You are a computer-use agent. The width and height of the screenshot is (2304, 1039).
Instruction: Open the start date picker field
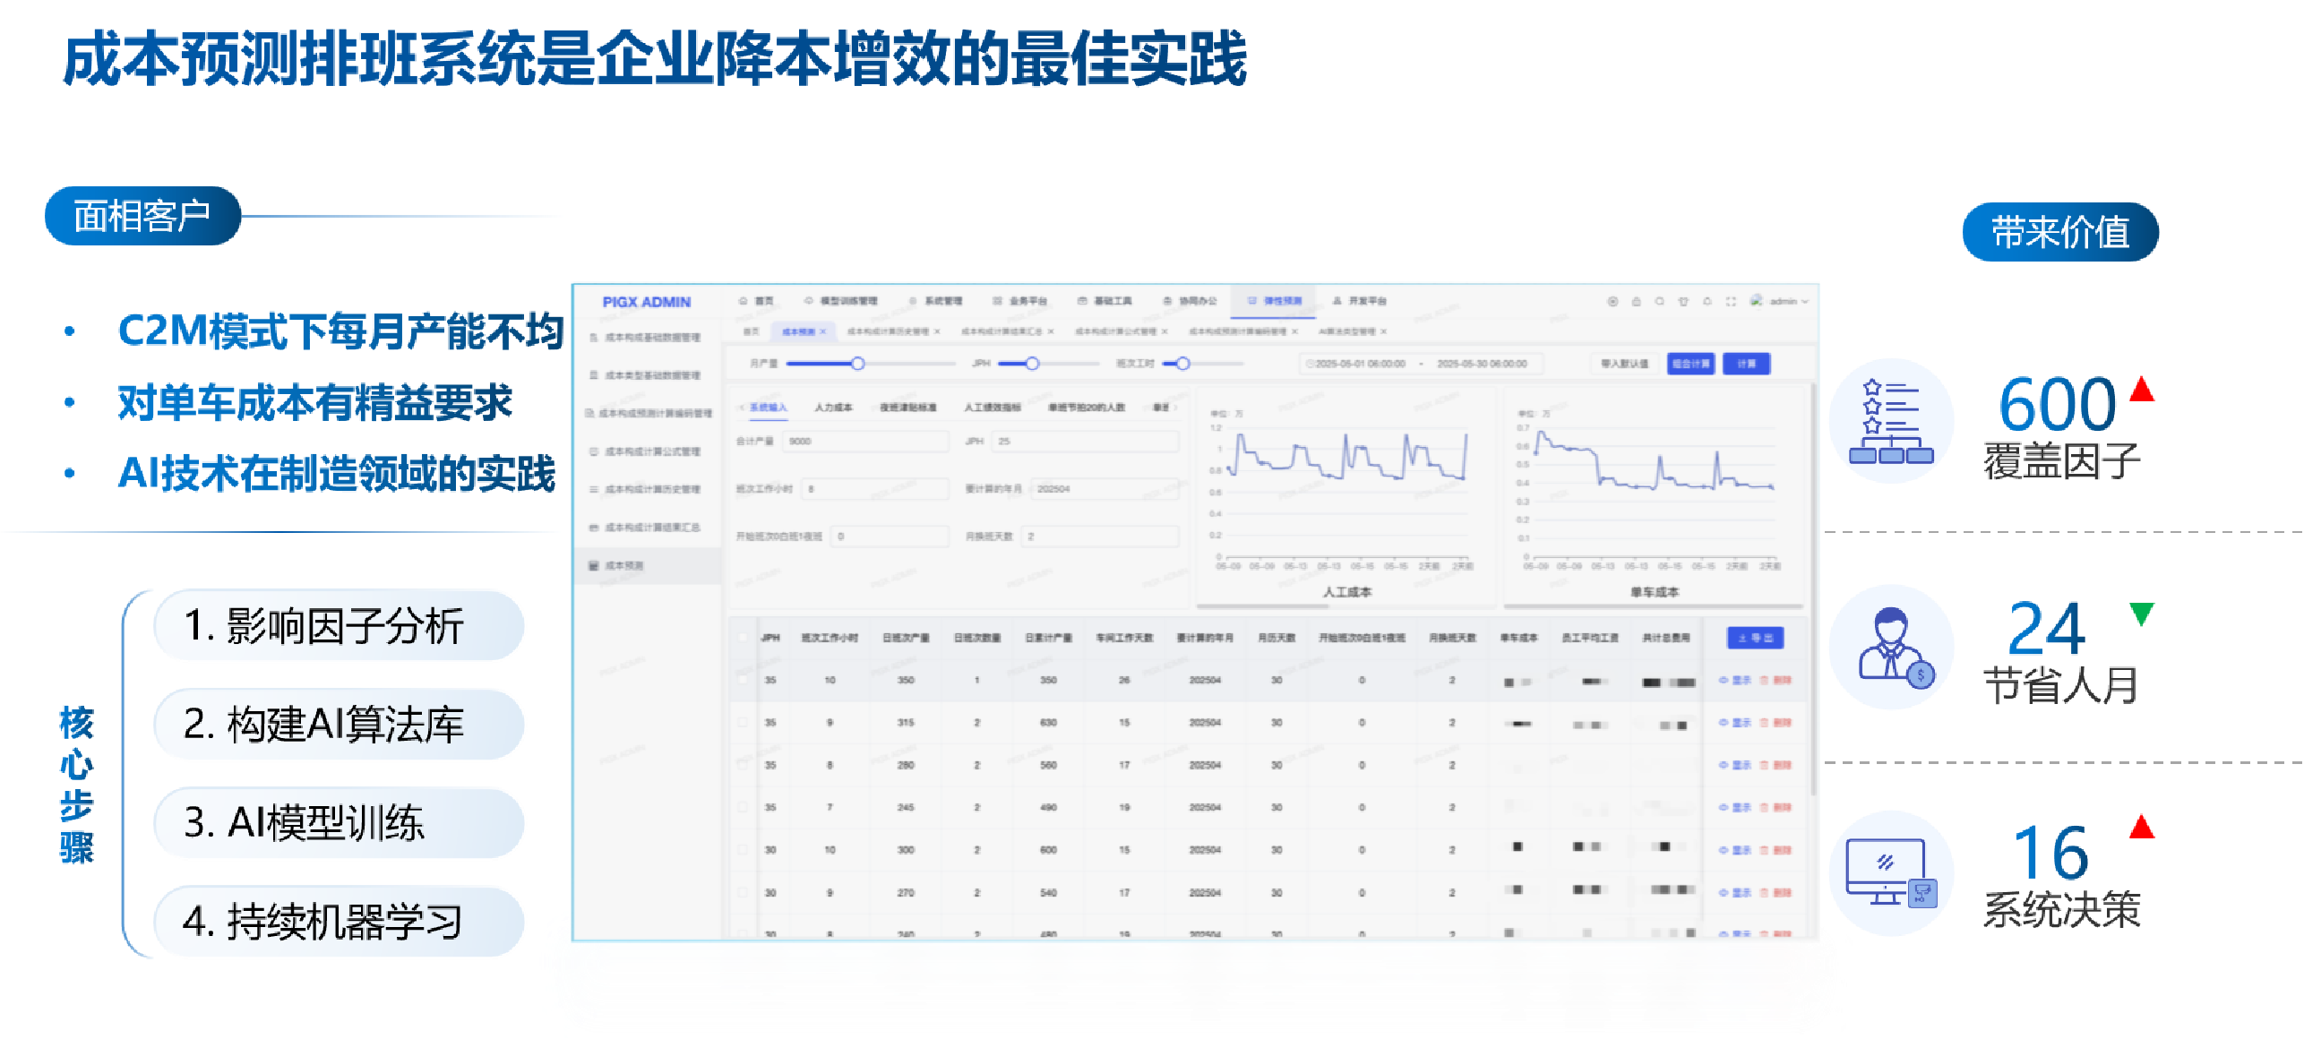tap(1359, 364)
